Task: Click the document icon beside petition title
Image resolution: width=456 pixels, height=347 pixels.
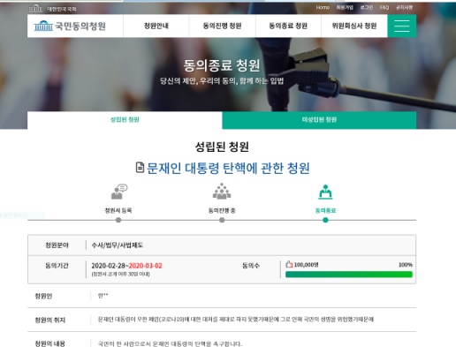Action: 140,168
